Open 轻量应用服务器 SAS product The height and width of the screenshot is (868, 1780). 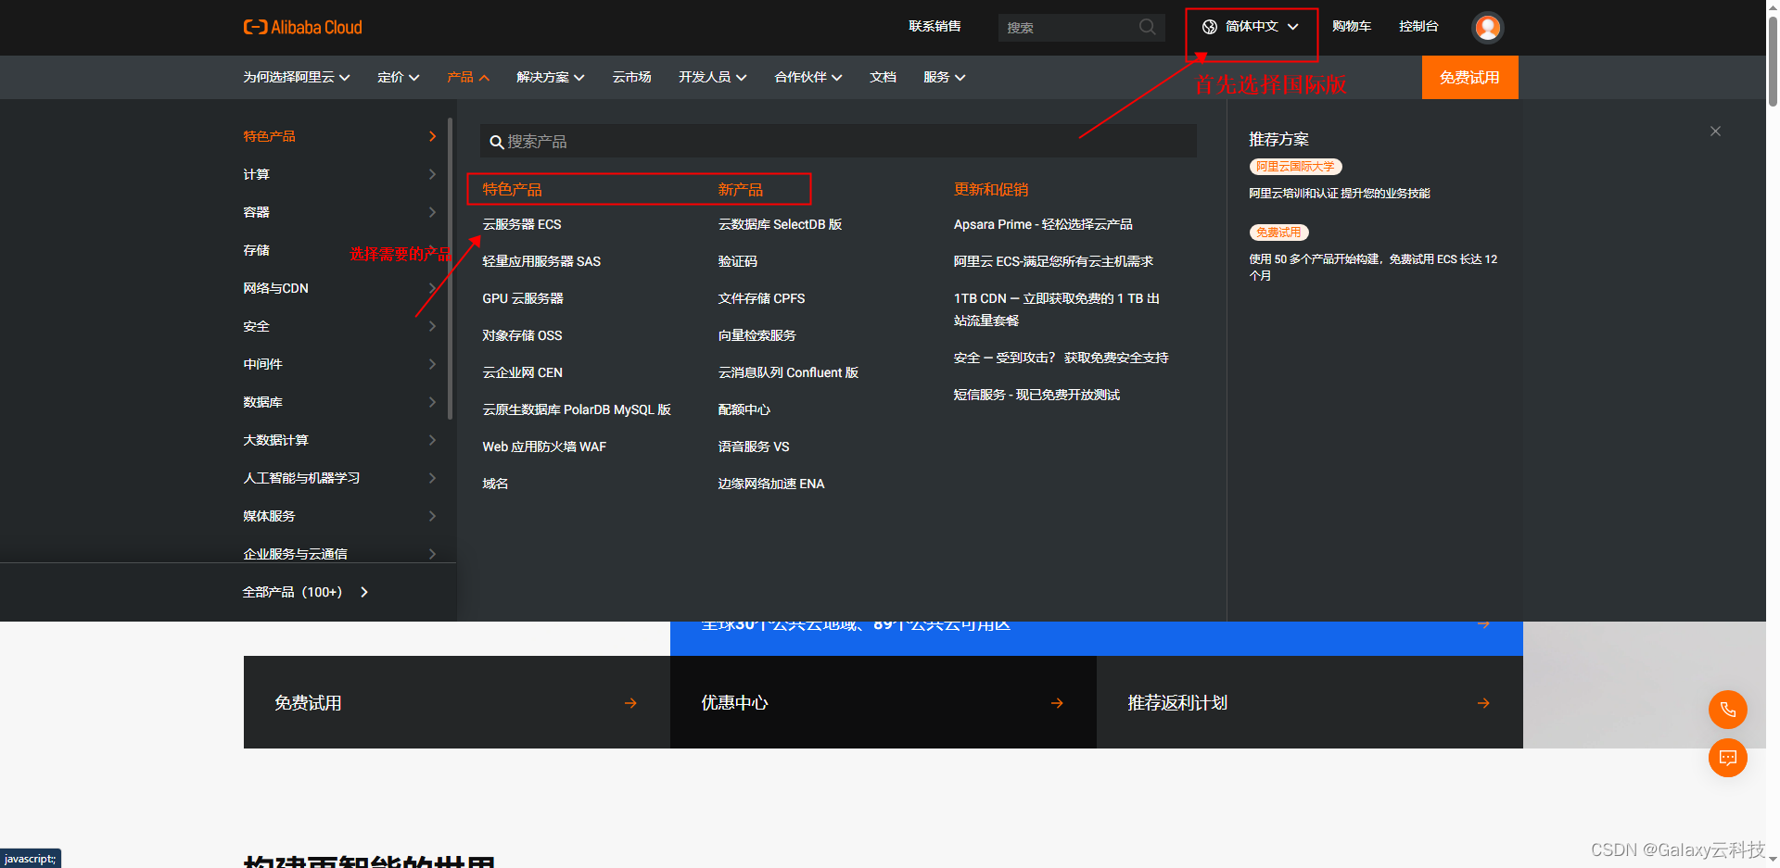click(541, 261)
